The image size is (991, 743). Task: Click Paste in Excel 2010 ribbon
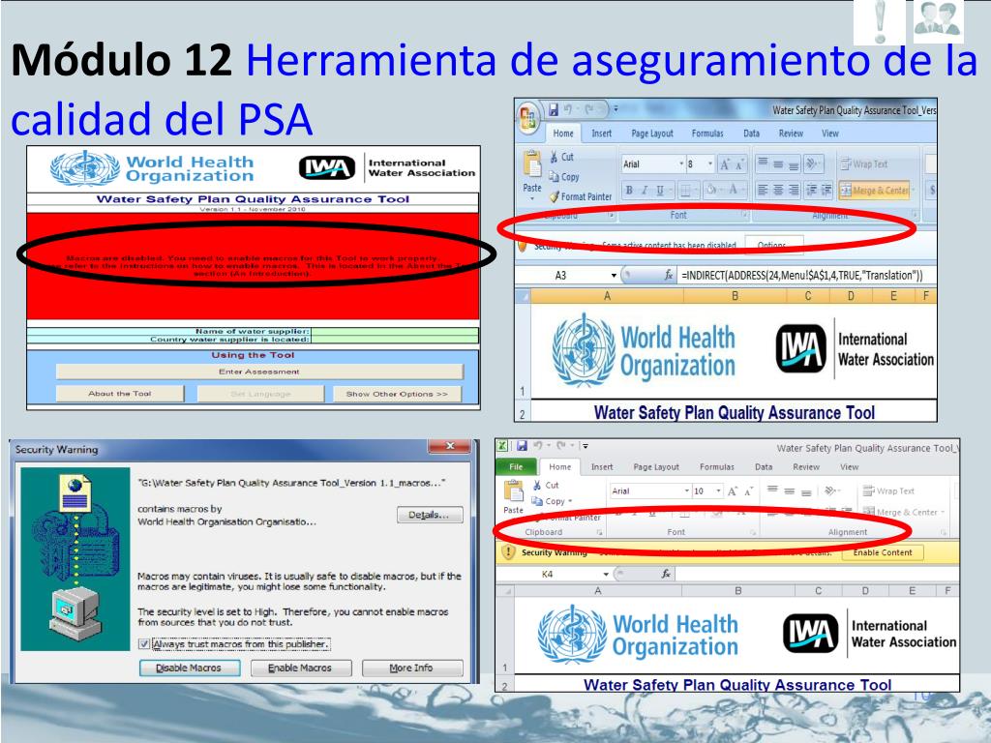pos(513,496)
